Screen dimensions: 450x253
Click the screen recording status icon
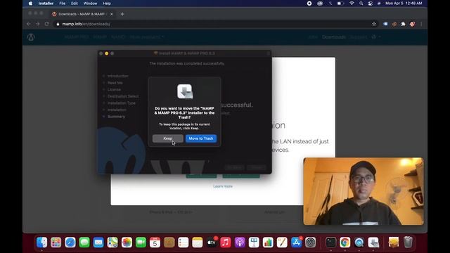(x=309, y=4)
